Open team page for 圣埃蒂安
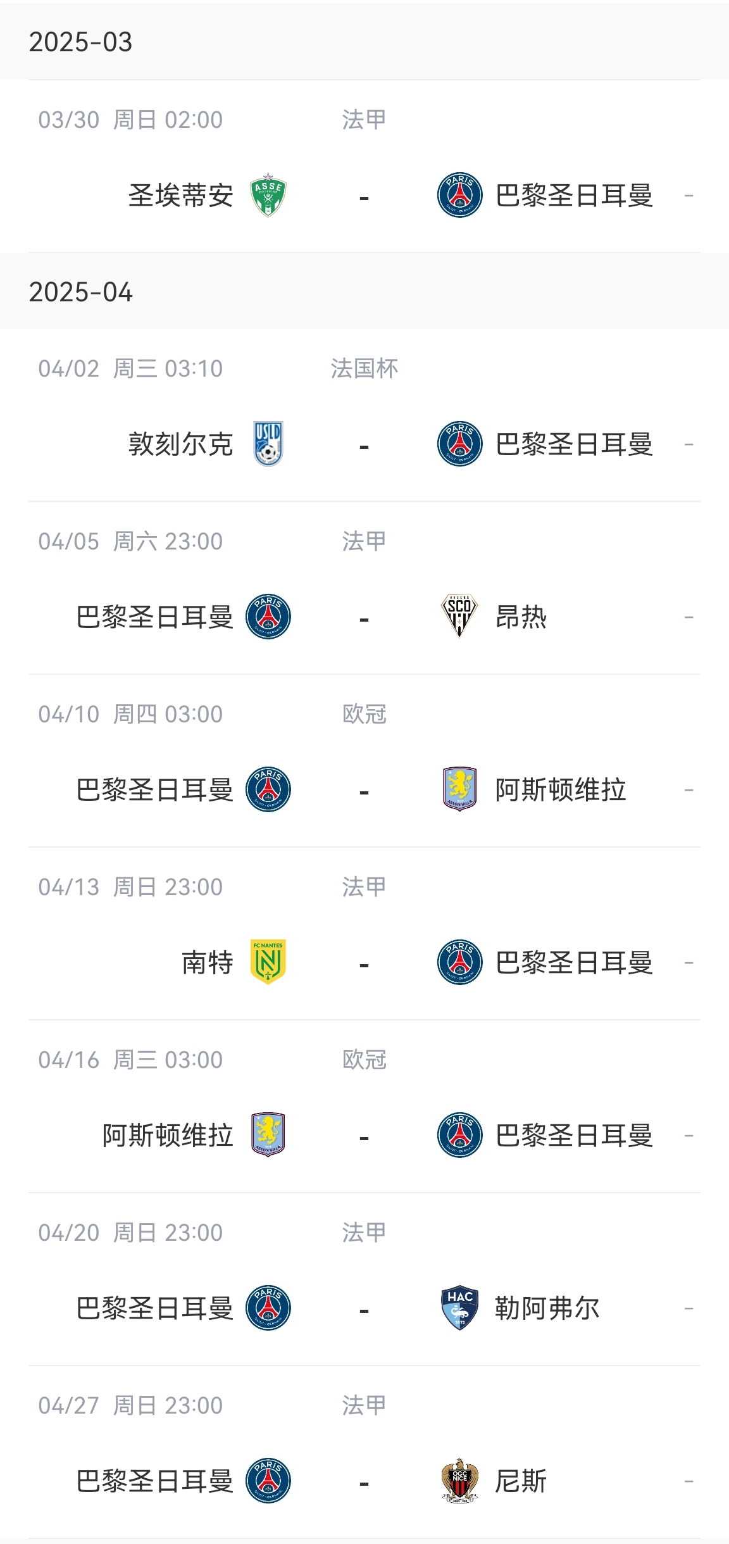Viewport: 729px width, 1544px height. pyautogui.click(x=181, y=195)
